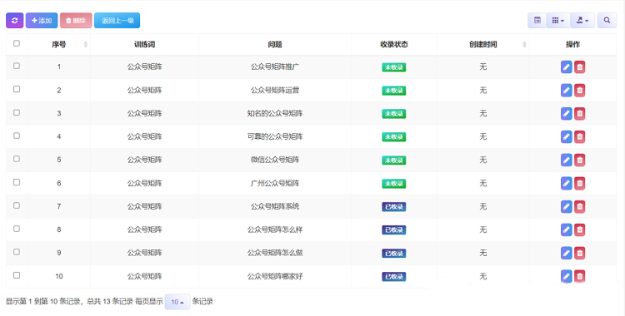Select the checkbox for row 9

[x=17, y=251]
